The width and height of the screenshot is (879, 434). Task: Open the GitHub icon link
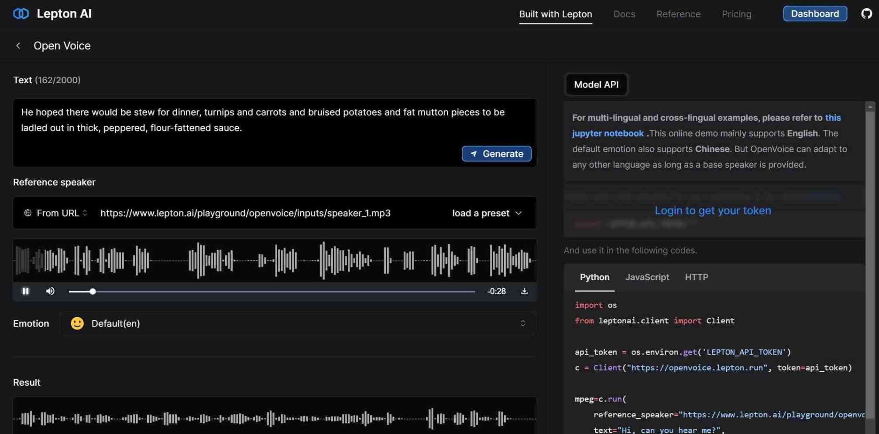coord(866,14)
